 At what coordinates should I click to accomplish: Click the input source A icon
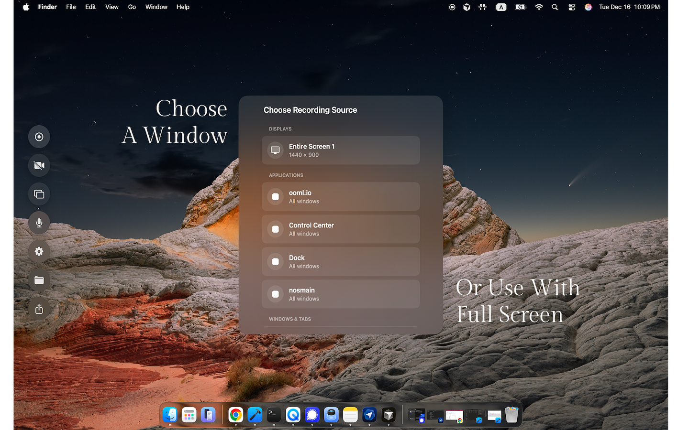501,7
